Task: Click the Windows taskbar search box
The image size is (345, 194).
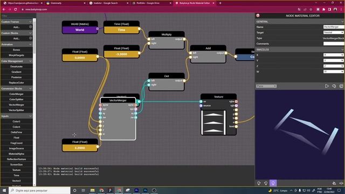Action: pyautogui.click(x=39, y=190)
